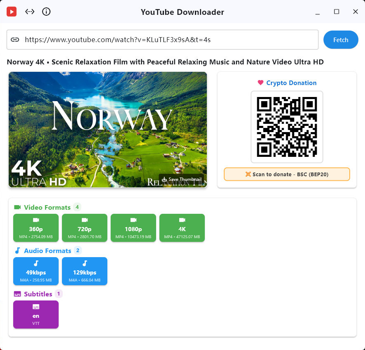Click Save Thumbnail on the video preview
The height and width of the screenshot is (350, 365).
pos(182,179)
